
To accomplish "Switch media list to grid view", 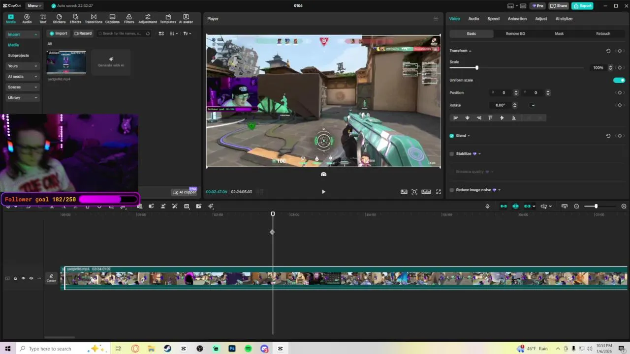I will point(161,33).
